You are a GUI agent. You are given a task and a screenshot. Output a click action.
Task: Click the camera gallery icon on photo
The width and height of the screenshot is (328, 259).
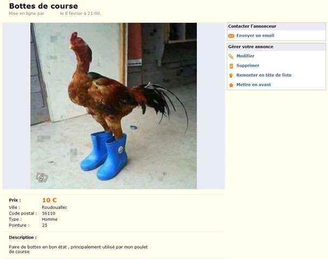[42, 178]
